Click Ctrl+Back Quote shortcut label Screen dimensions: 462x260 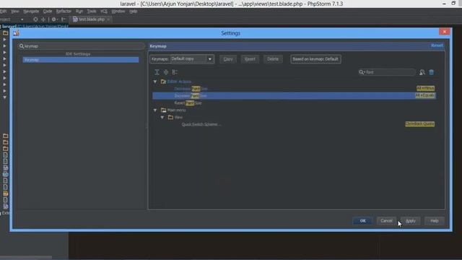tap(420, 123)
